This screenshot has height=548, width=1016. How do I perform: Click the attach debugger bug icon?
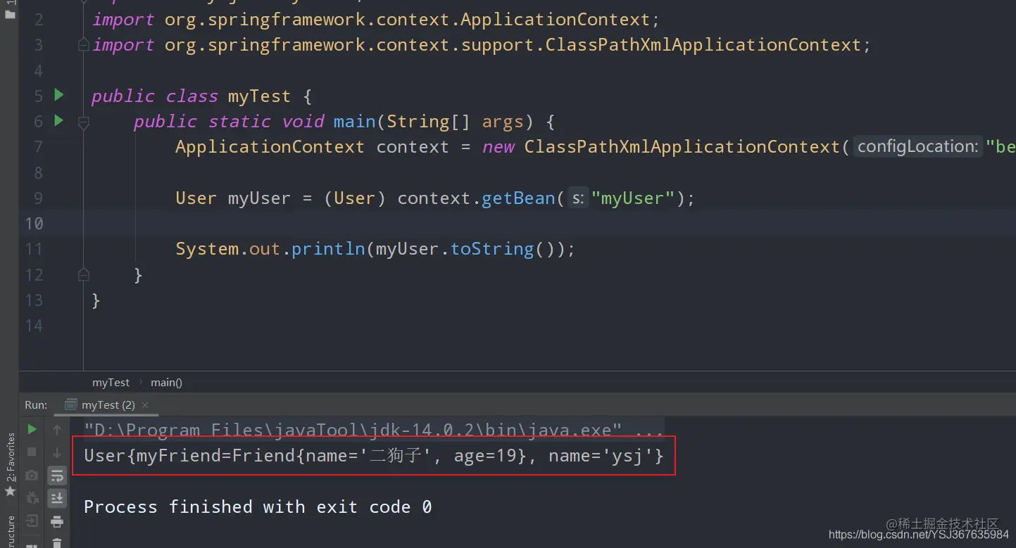32,498
